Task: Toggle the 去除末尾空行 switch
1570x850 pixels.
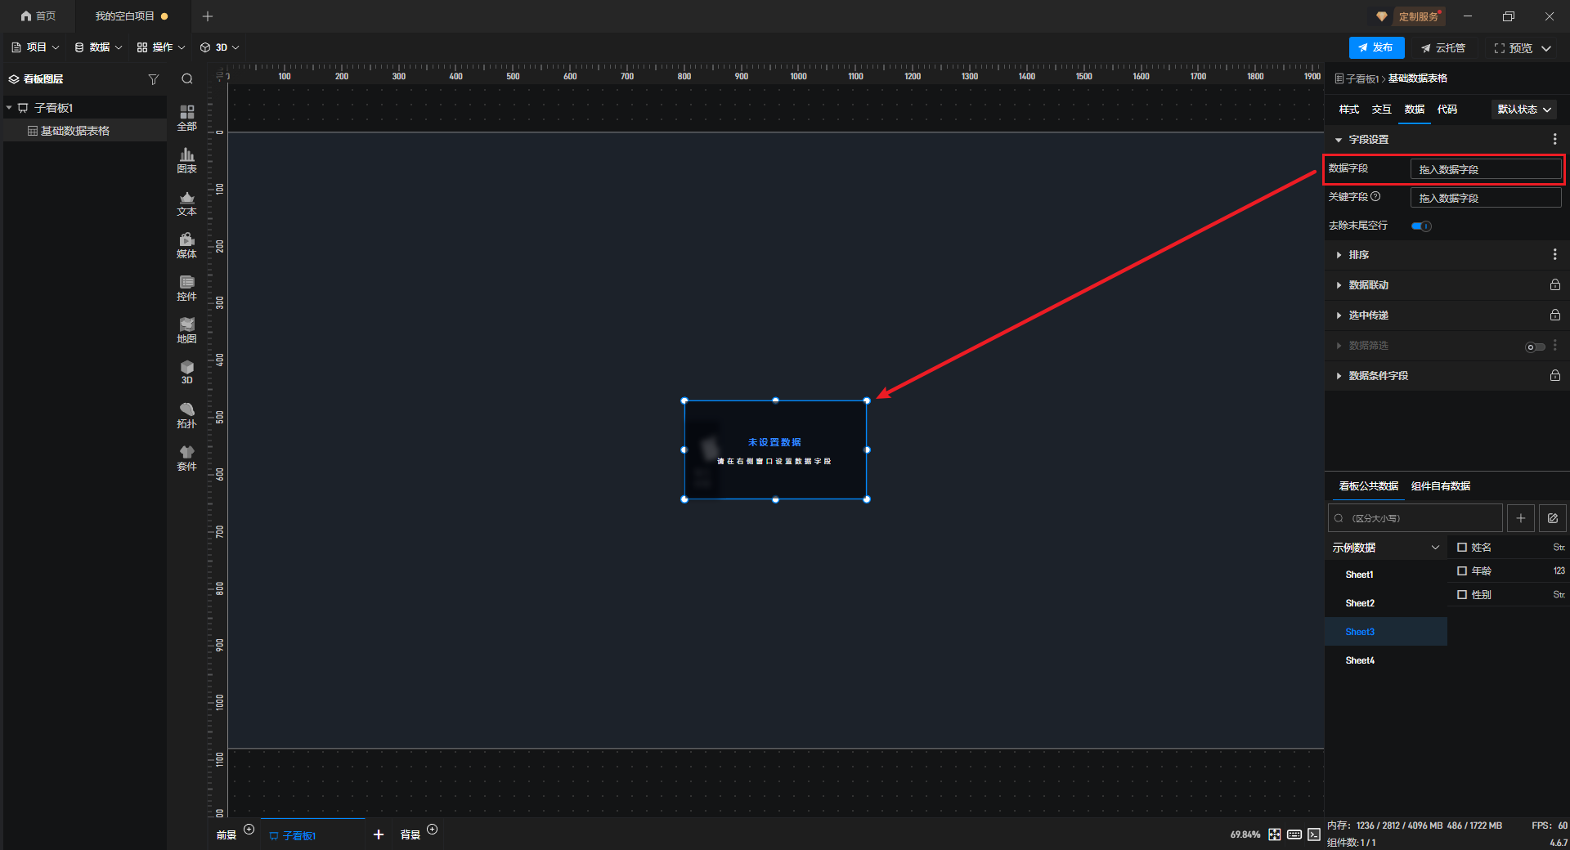Action: pyautogui.click(x=1421, y=226)
